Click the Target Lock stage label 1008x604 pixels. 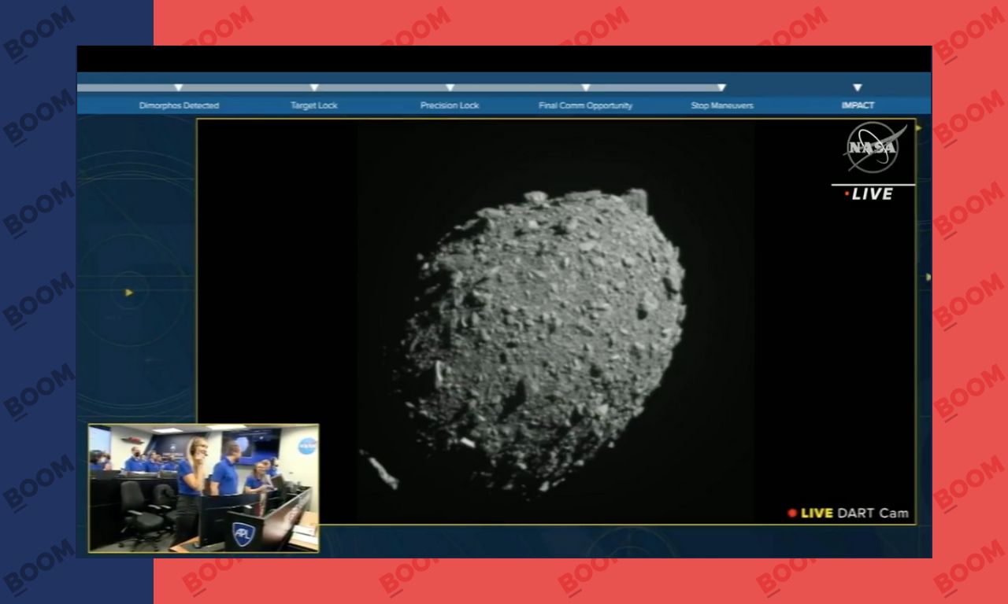coord(314,105)
